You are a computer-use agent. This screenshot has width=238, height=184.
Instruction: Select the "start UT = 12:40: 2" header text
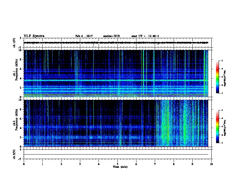coord(145,36)
